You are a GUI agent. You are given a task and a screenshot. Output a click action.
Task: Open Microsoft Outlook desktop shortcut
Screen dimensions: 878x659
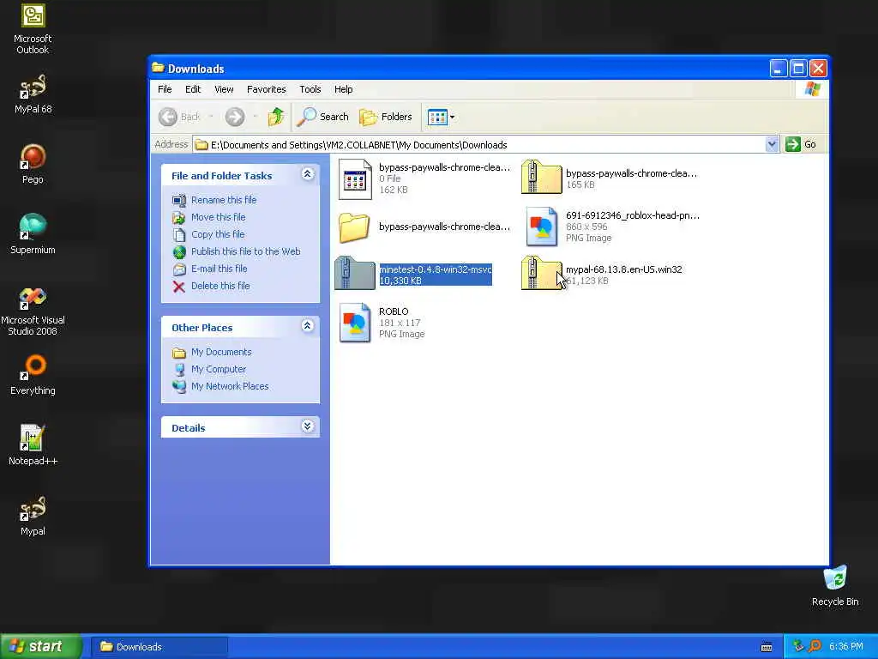(x=33, y=28)
